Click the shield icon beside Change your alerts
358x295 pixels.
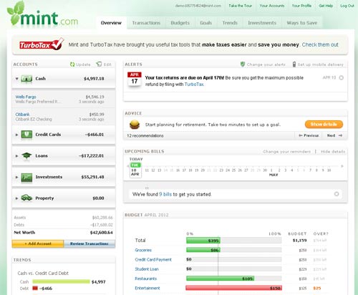pos(243,64)
